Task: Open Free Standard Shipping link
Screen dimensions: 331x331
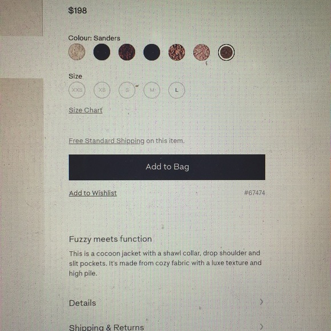Action: [x=107, y=141]
